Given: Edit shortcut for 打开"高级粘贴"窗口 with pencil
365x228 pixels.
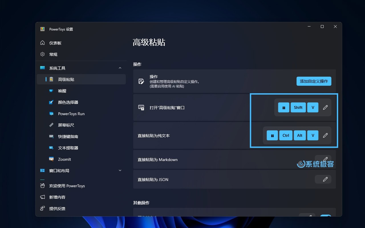Looking at the screenshot, I should coord(325,107).
